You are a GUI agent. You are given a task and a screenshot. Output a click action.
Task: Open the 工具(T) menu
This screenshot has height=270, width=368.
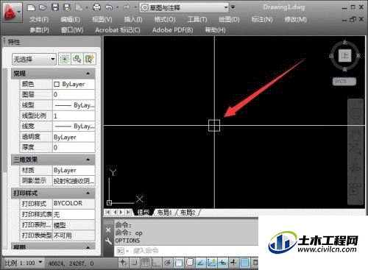(x=197, y=19)
